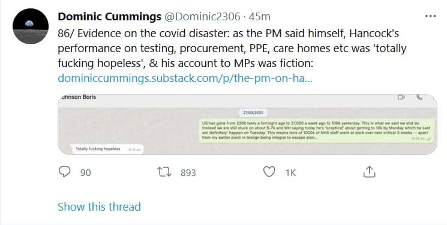Retweet using the retweet arrows icon

coord(164,172)
